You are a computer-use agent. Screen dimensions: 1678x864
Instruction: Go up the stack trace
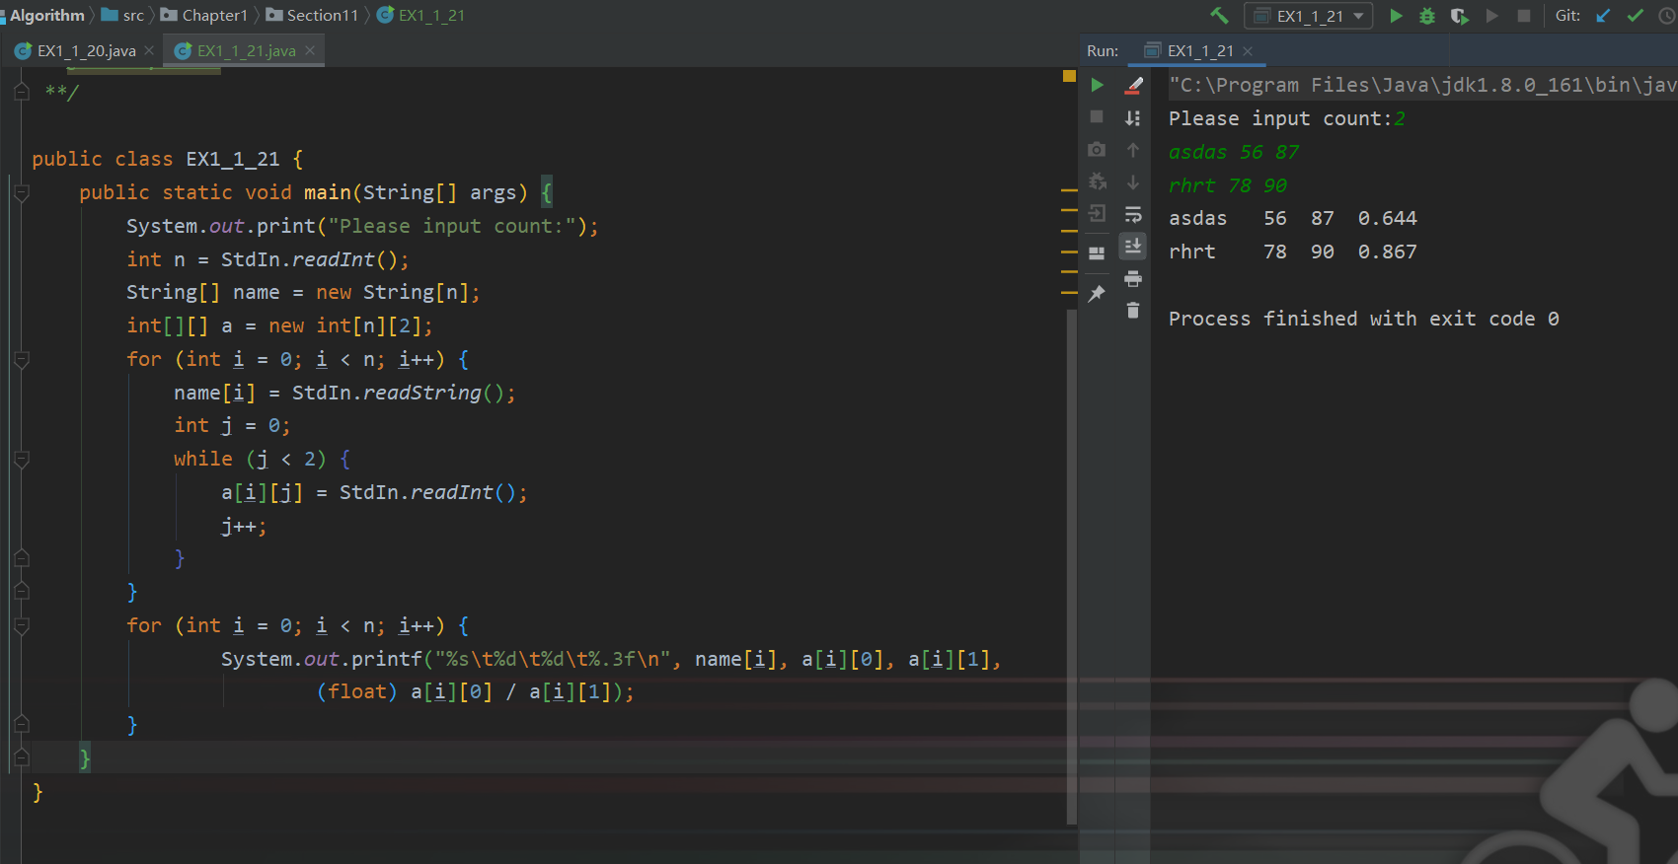click(1133, 150)
